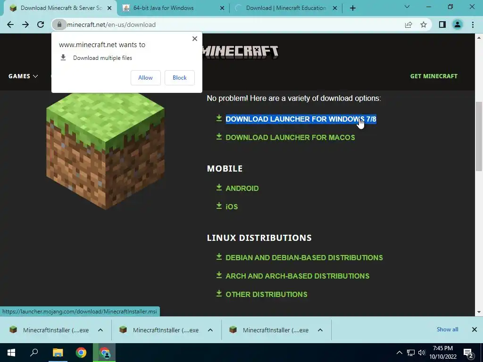Click download icon beside Debian distributions

pyautogui.click(x=219, y=257)
